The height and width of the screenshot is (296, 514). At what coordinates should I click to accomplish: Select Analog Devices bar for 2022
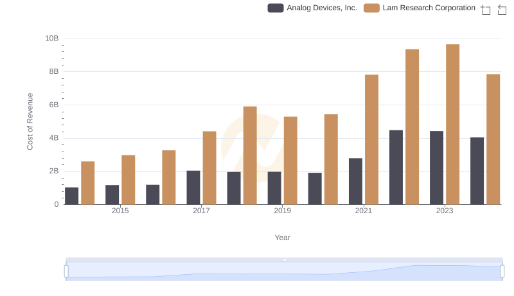point(396,168)
